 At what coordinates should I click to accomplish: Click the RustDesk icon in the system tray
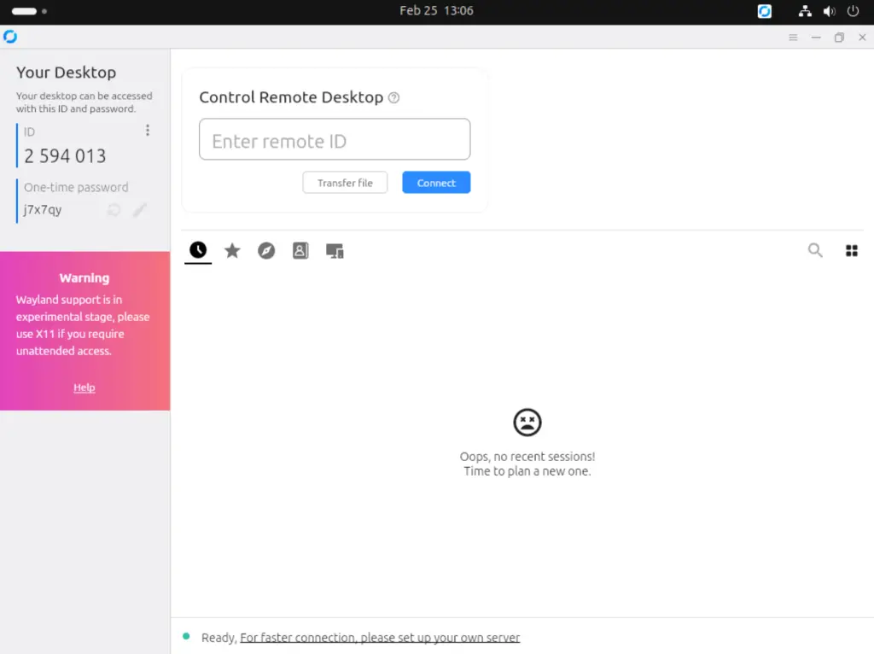[x=764, y=11]
